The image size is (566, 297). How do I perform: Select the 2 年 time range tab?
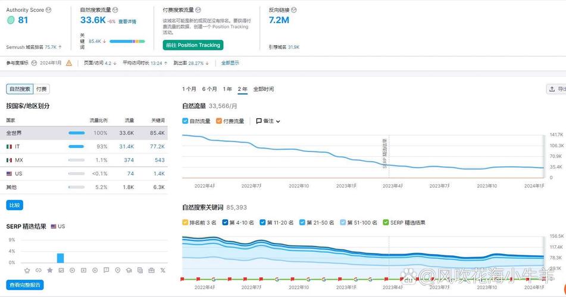243,89
